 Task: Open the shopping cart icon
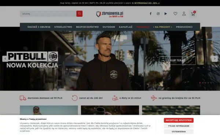(193, 14)
